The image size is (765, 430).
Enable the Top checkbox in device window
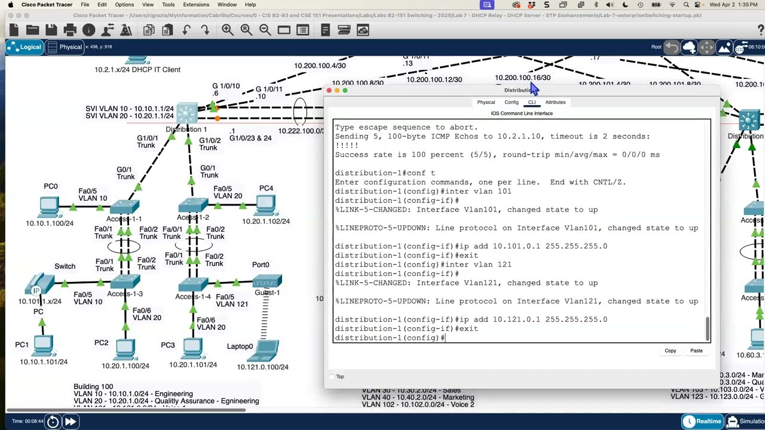[x=332, y=377]
